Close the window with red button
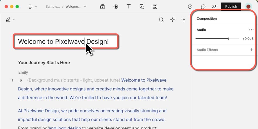Screen dimensions: 258x129 pyautogui.click(x=6, y=7)
